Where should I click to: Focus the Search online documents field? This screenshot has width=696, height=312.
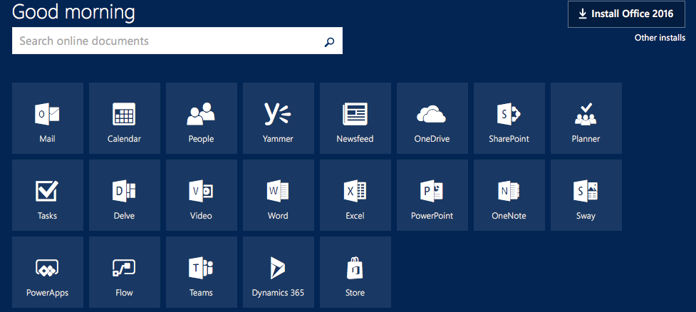click(177, 41)
